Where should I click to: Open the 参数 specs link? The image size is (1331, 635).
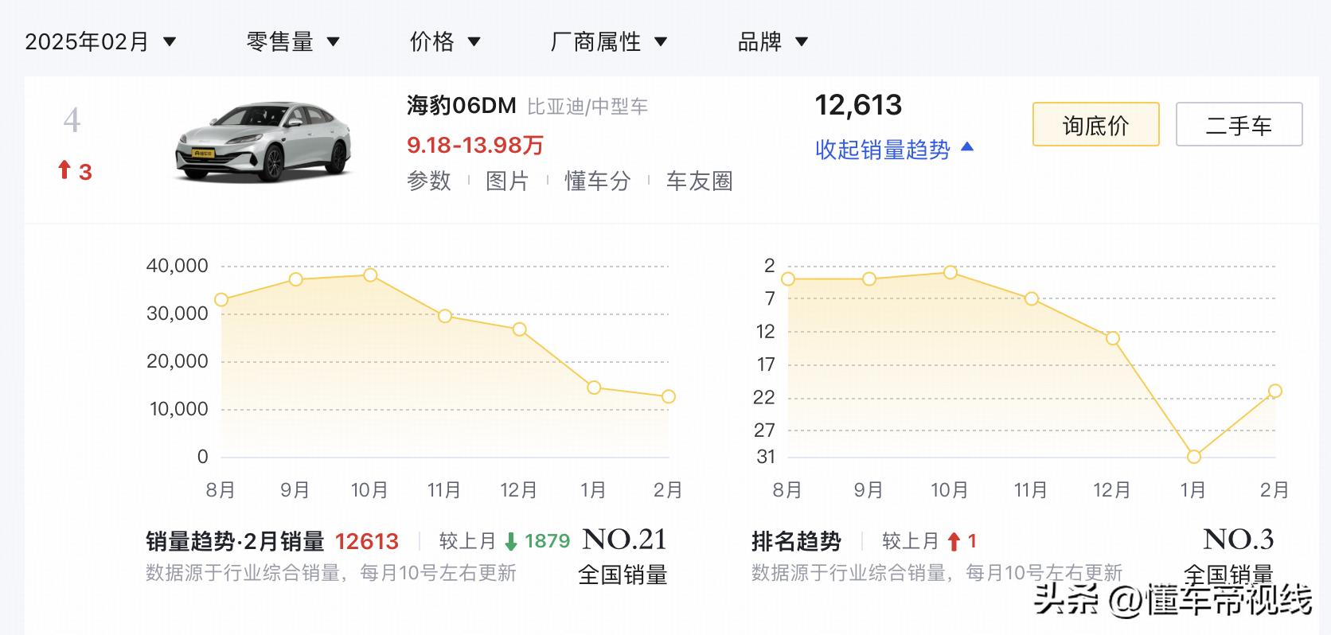[429, 181]
